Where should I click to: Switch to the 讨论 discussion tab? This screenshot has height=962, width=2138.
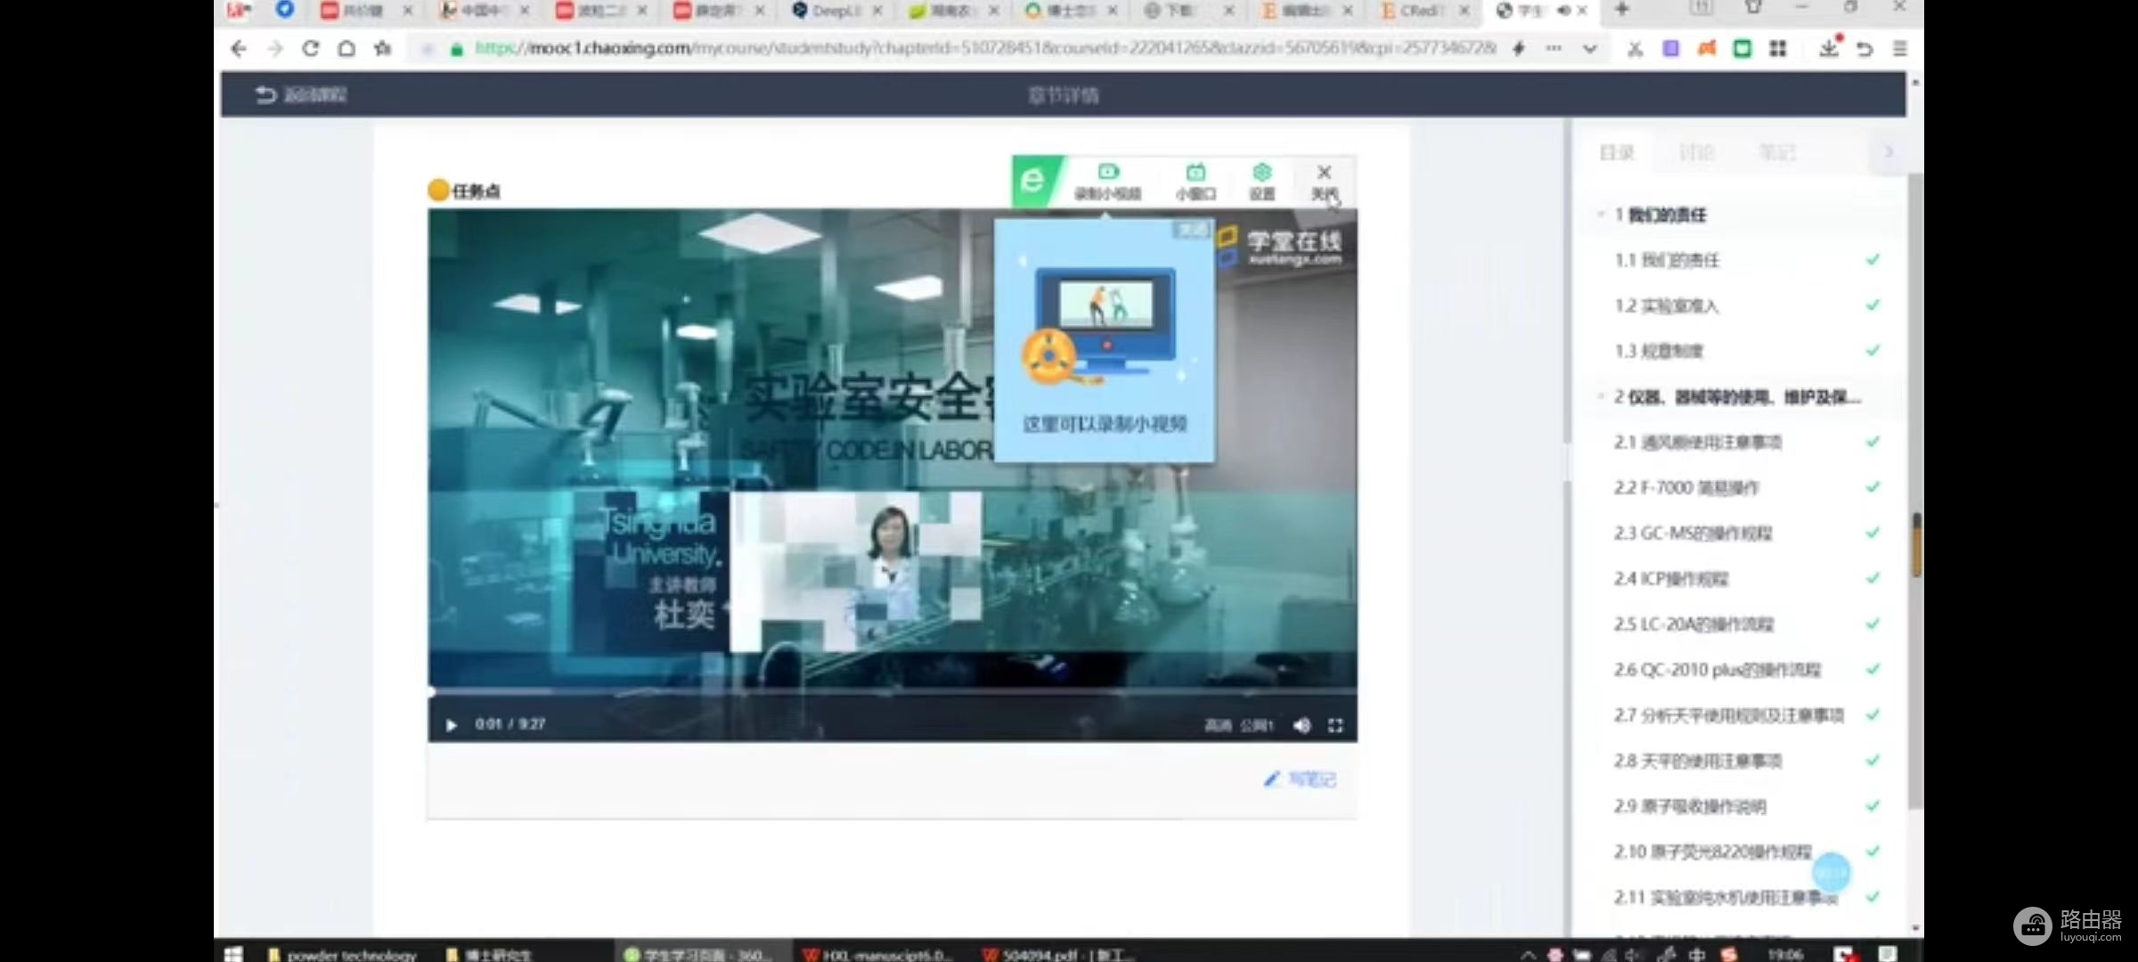[1696, 152]
